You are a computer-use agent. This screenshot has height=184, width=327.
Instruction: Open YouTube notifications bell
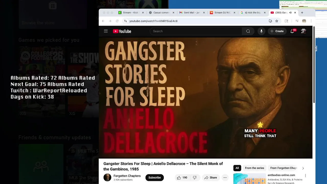(x=292, y=31)
